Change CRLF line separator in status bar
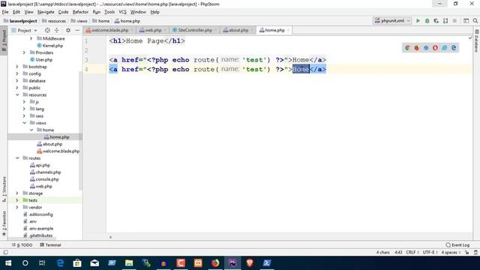 pos(412,253)
